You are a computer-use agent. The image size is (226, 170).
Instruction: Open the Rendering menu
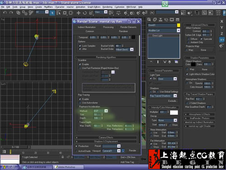pyautogui.click(x=108, y=7)
